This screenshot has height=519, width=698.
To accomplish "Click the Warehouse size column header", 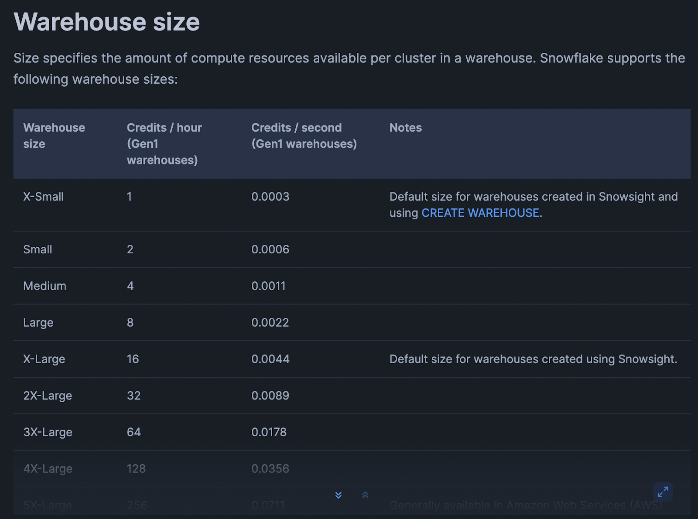I will coord(54,135).
